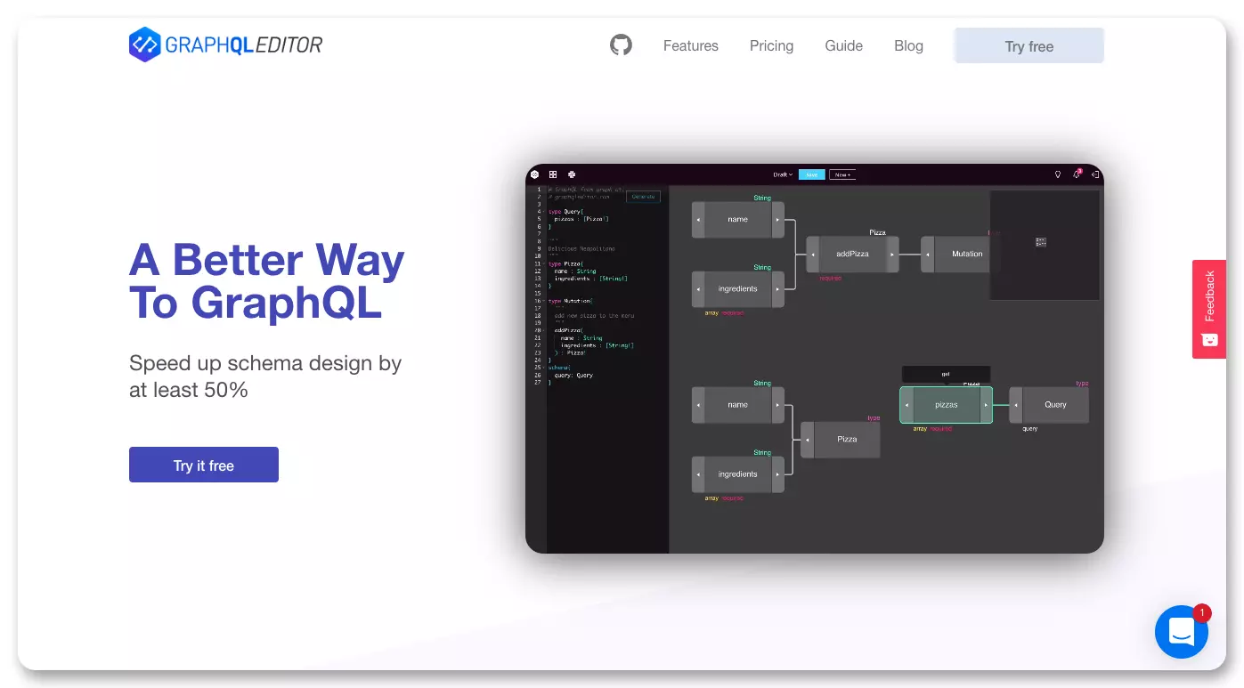Open the notifications bell in editor preview
The width and height of the screenshot is (1244, 688).
(1077, 174)
